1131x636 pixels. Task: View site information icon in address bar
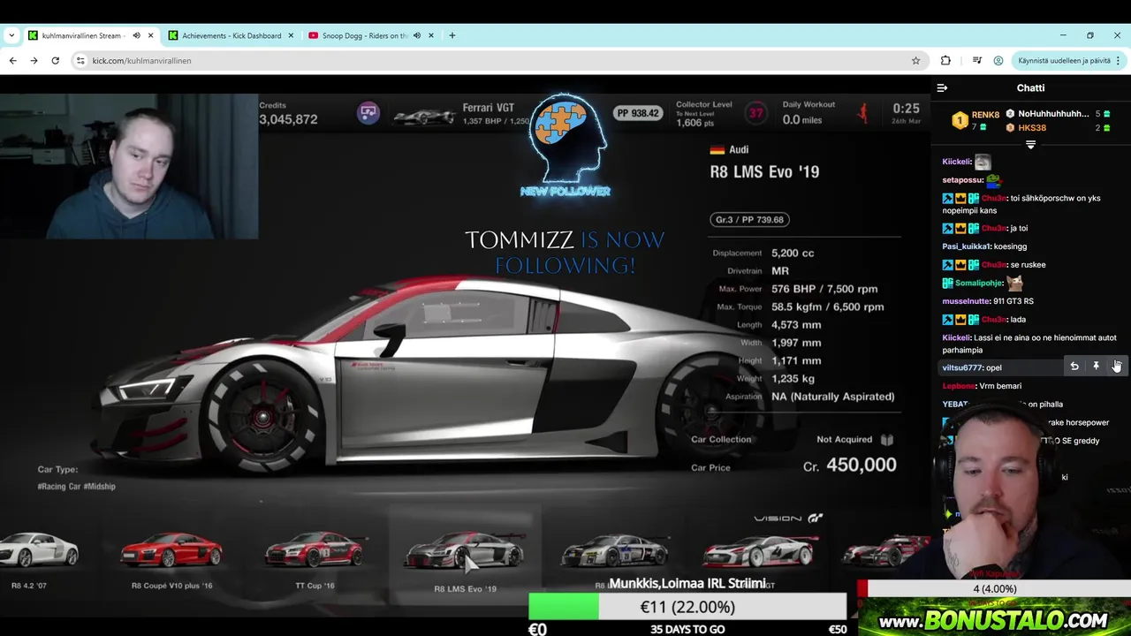tap(80, 60)
